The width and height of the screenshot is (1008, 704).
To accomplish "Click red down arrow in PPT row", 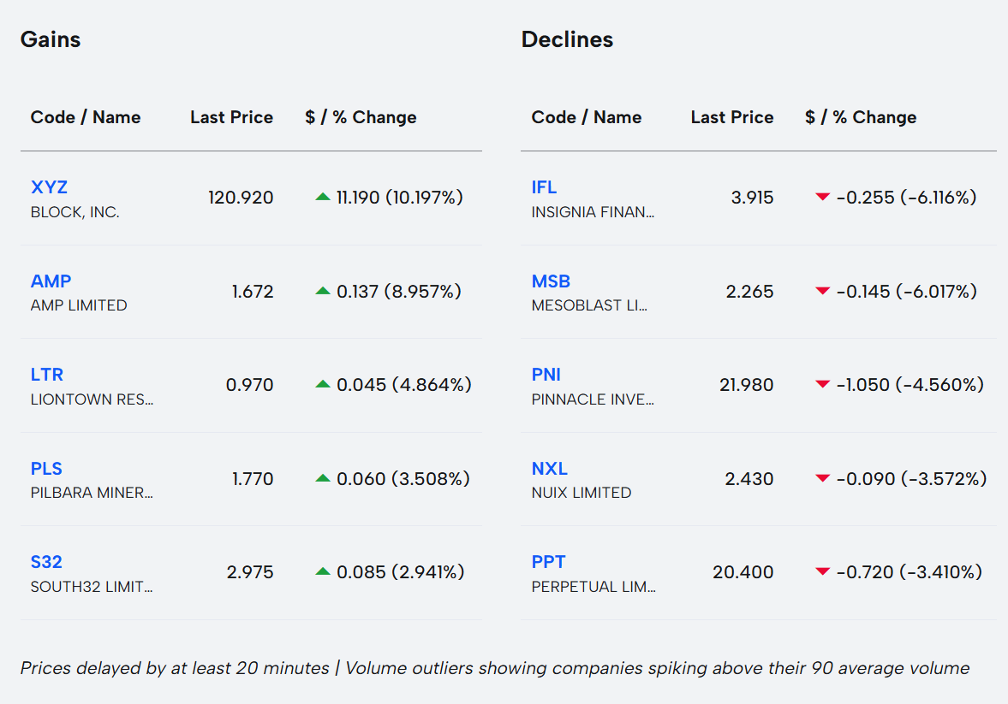I will click(823, 572).
